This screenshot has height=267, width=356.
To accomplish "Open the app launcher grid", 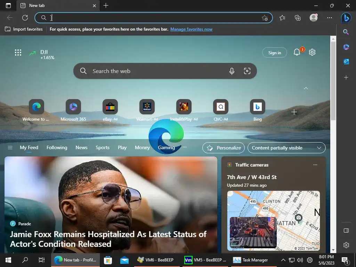I will (18, 52).
